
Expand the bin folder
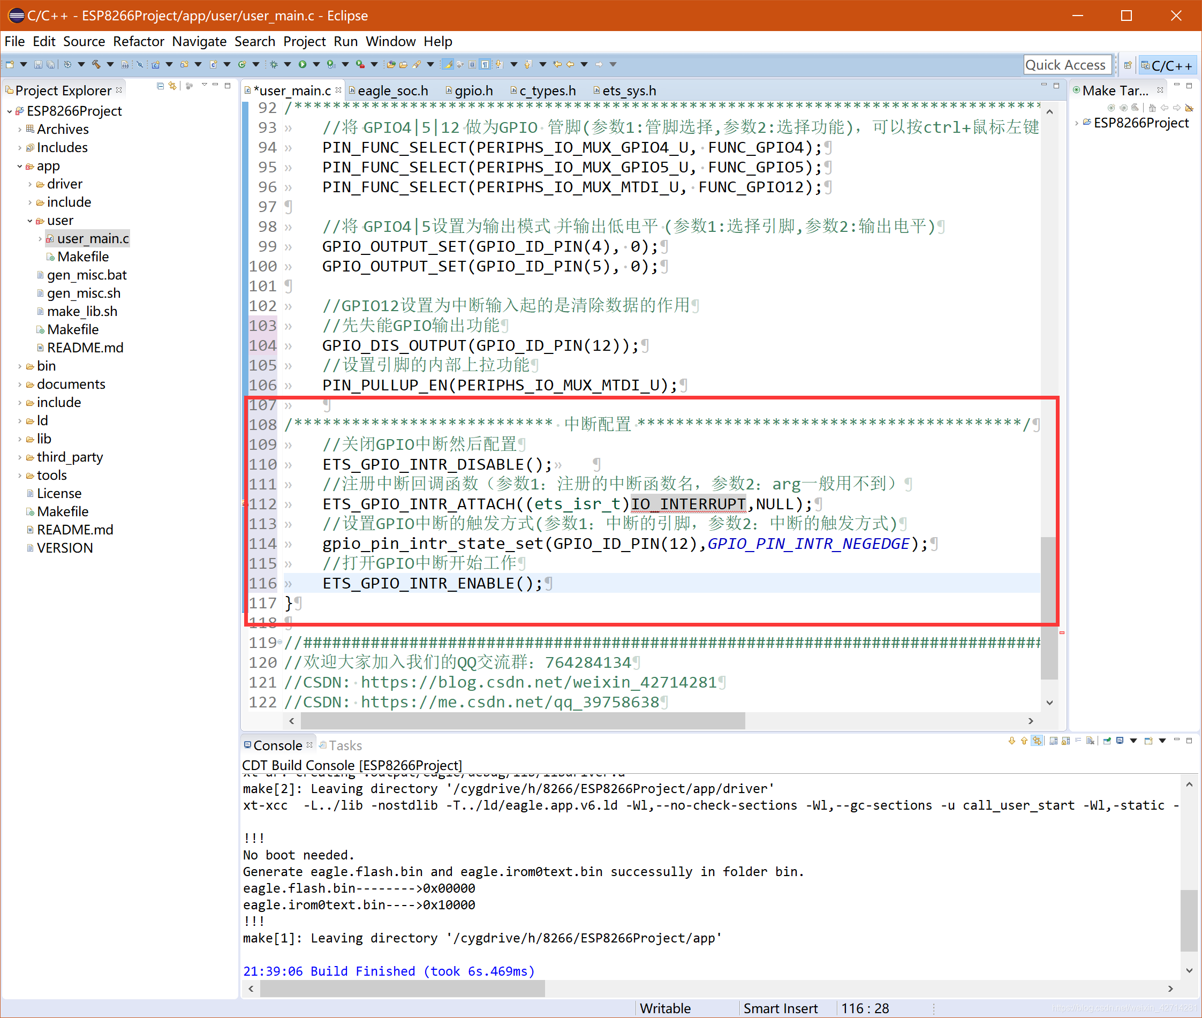point(20,366)
